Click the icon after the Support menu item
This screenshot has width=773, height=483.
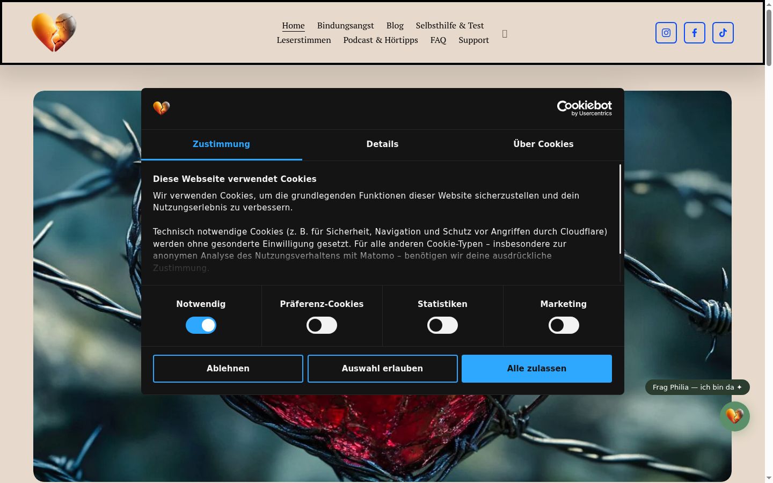505,34
